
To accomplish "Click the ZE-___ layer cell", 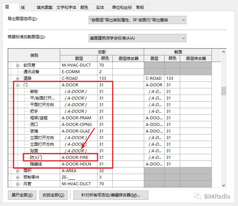I will pos(79,177).
